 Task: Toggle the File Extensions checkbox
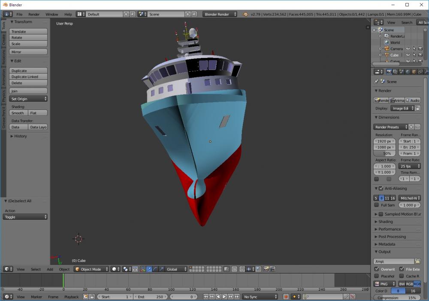click(x=402, y=269)
